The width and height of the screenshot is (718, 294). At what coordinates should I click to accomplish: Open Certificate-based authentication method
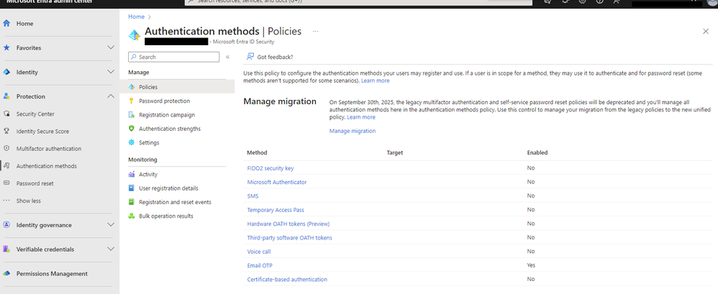tap(287, 280)
